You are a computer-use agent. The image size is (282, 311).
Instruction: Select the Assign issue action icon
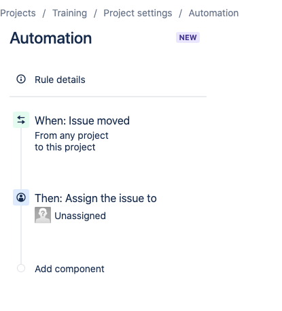click(21, 197)
